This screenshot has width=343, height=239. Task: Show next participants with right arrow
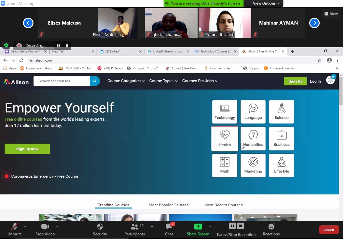click(314, 23)
